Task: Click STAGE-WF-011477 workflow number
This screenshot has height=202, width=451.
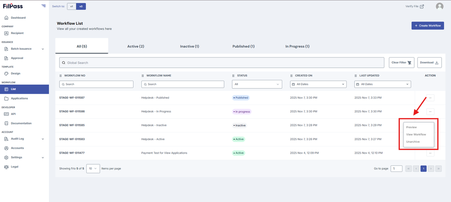Action: tap(72, 153)
